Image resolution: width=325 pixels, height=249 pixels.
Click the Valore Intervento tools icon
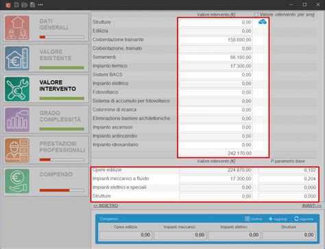click(x=17, y=89)
